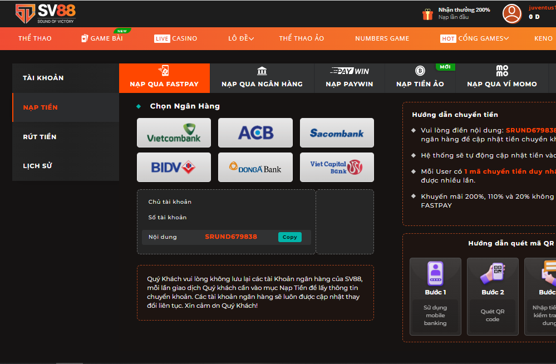This screenshot has width=556, height=364.
Task: Expand the Cổng Games dropdown
Action: click(474, 38)
